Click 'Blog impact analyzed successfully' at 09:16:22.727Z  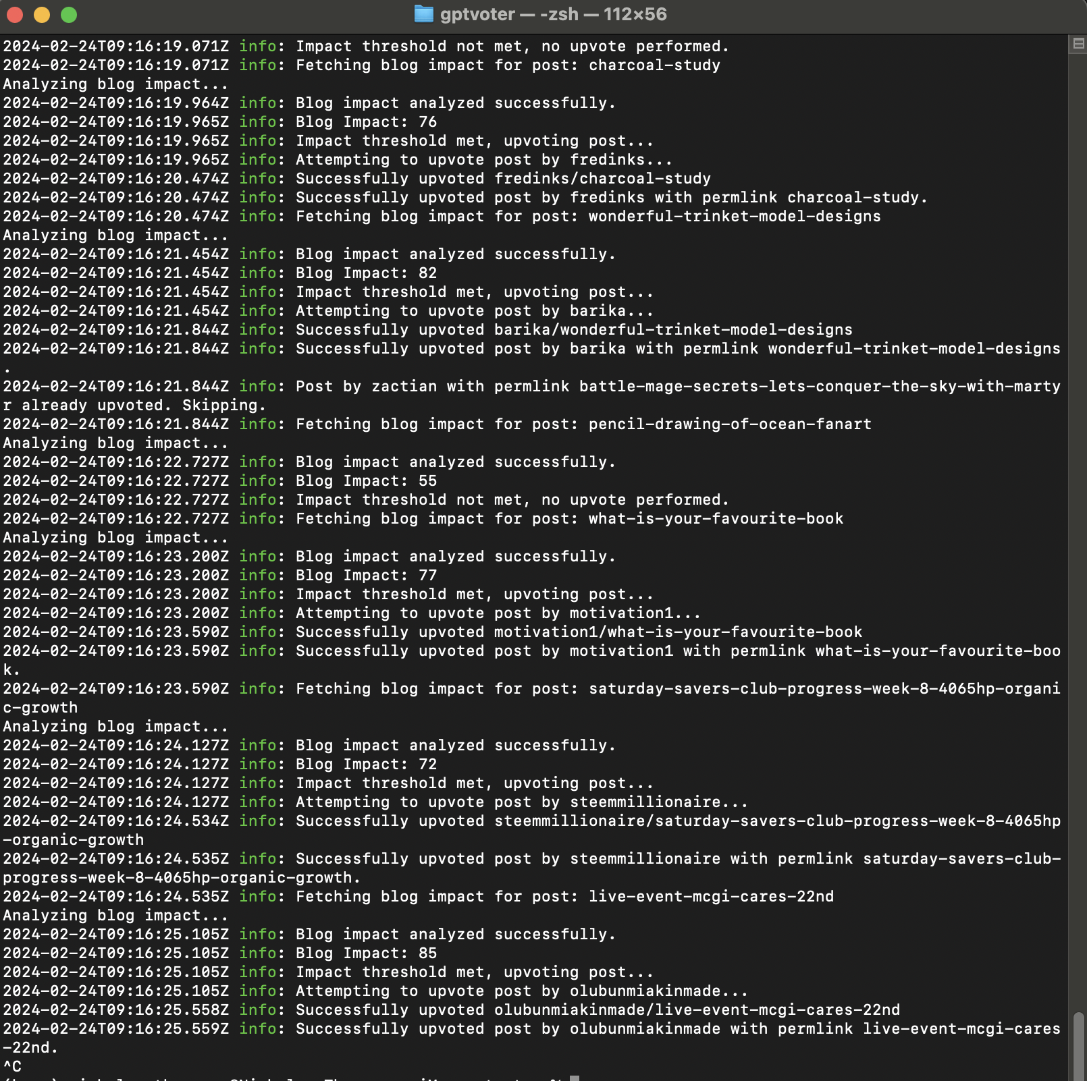pyautogui.click(x=456, y=462)
